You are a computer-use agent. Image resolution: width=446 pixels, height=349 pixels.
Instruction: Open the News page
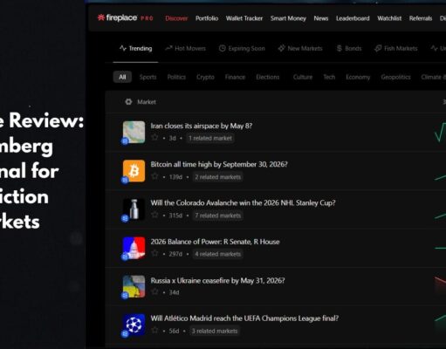(321, 18)
